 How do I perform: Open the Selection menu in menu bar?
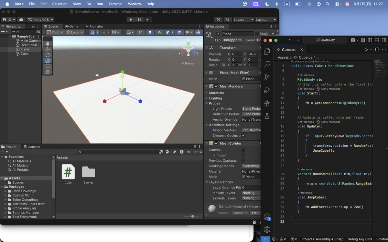[x=60, y=4]
